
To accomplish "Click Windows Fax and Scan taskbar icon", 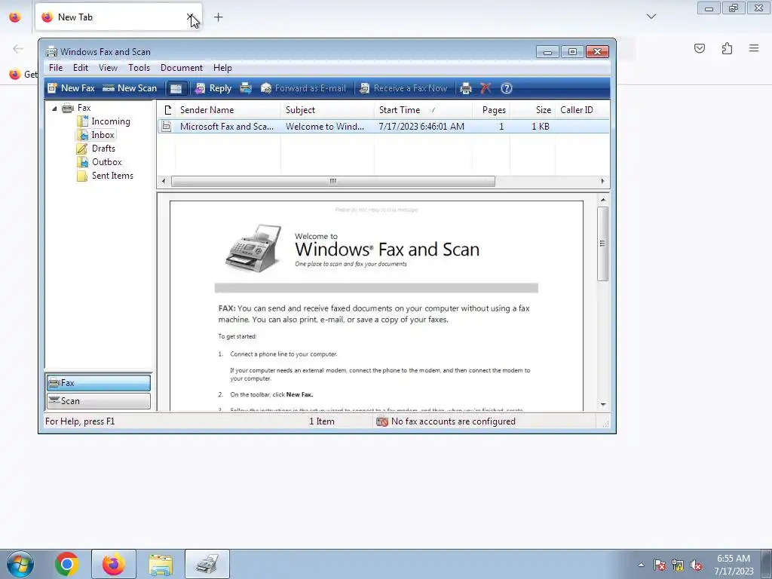I will (x=207, y=564).
